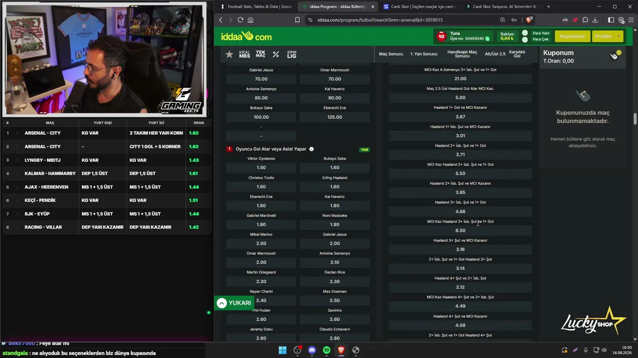Pick Haaland 3+ Şut ve MCI Kazanır 3.16
638x358 pixels.
tap(460, 249)
